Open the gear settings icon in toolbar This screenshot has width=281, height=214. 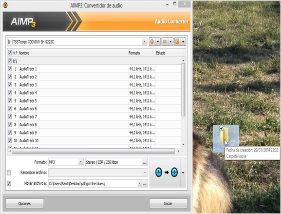coord(177,42)
